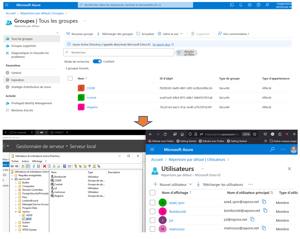Open the Azure portal settings gear
This screenshot has width=300, height=239.
250,5
